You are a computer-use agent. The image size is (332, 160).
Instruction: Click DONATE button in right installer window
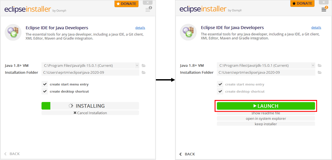(302, 4)
